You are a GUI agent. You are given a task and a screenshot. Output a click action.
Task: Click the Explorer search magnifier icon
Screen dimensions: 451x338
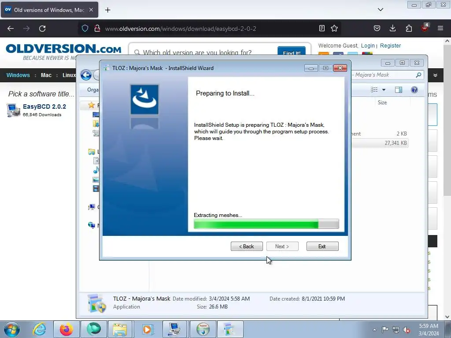pos(418,75)
